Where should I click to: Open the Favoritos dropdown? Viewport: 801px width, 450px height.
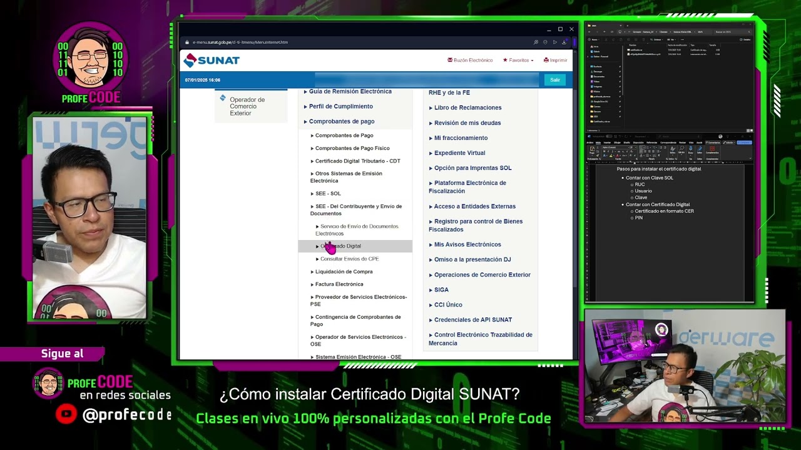518,60
